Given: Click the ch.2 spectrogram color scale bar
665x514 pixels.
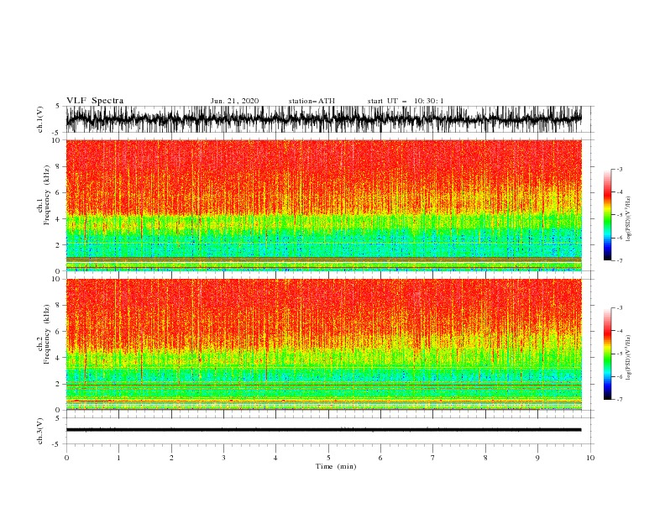Looking at the screenshot, I should 607,354.
